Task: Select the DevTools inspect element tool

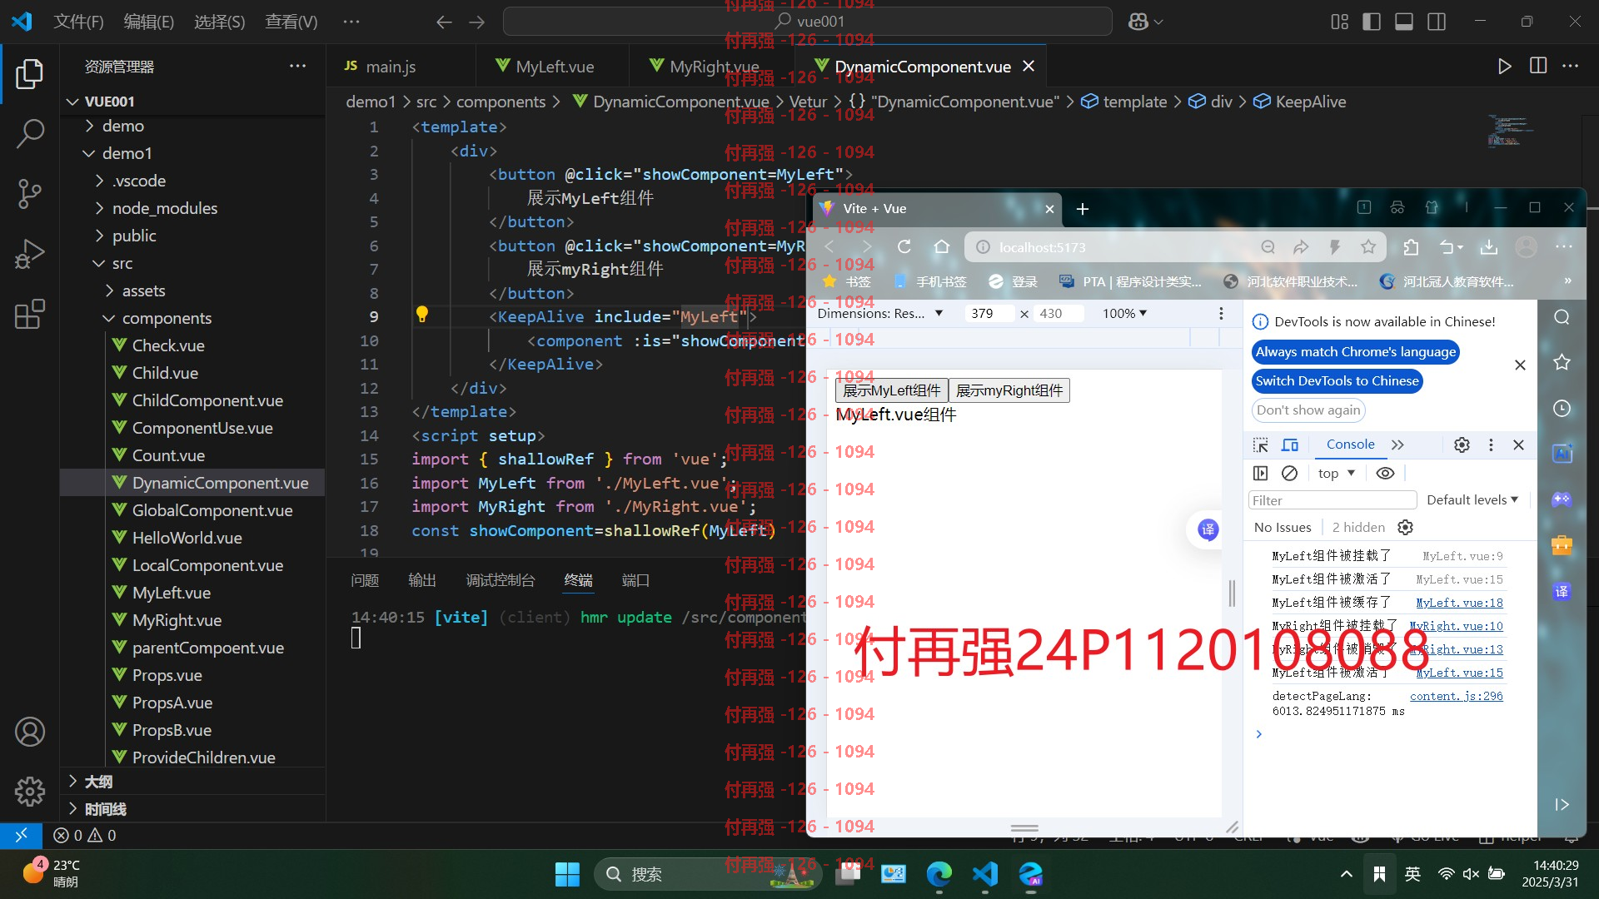Action: [x=1261, y=445]
